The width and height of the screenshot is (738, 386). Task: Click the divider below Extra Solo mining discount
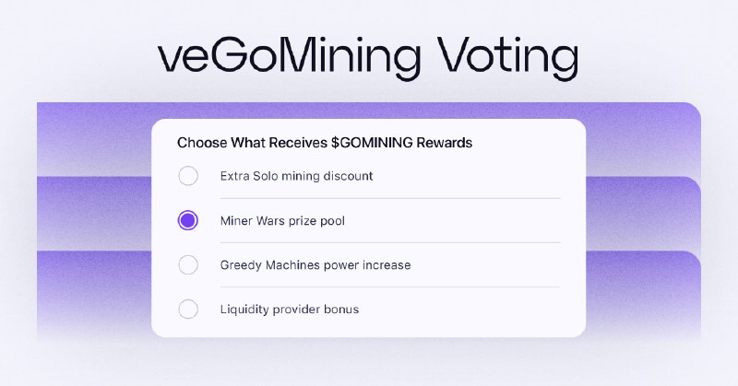390,198
